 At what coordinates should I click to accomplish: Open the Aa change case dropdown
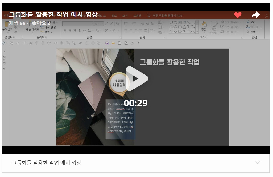pyautogui.click(x=98, y=30)
